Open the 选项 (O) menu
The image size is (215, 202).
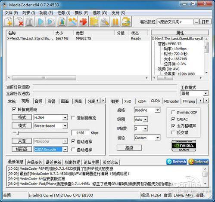pos(100,13)
